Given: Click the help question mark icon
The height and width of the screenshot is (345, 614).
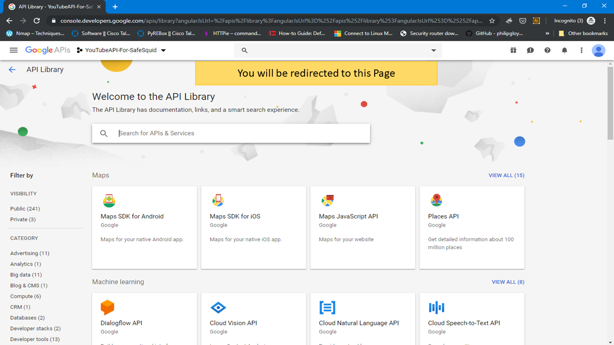Looking at the screenshot, I should pyautogui.click(x=547, y=50).
